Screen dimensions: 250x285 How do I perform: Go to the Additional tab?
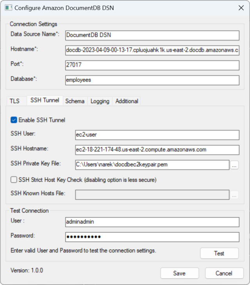tap(127, 101)
